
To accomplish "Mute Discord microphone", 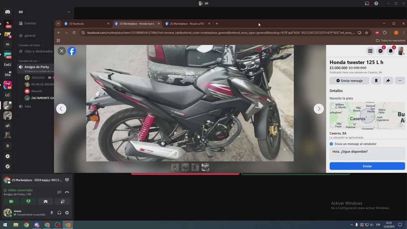I will (x=52, y=213).
